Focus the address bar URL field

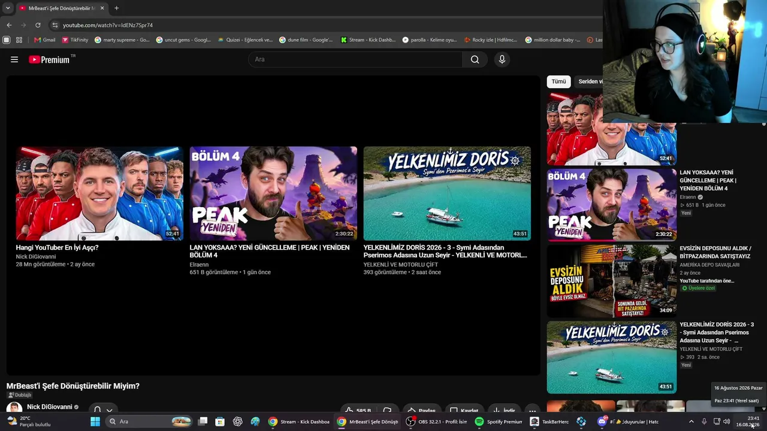click(x=324, y=25)
